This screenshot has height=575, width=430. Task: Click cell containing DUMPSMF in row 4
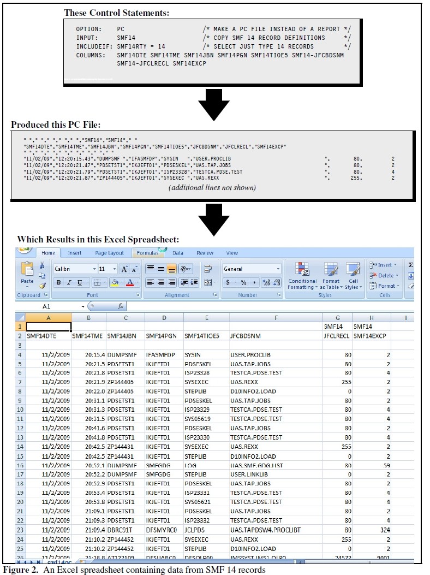[126, 355]
